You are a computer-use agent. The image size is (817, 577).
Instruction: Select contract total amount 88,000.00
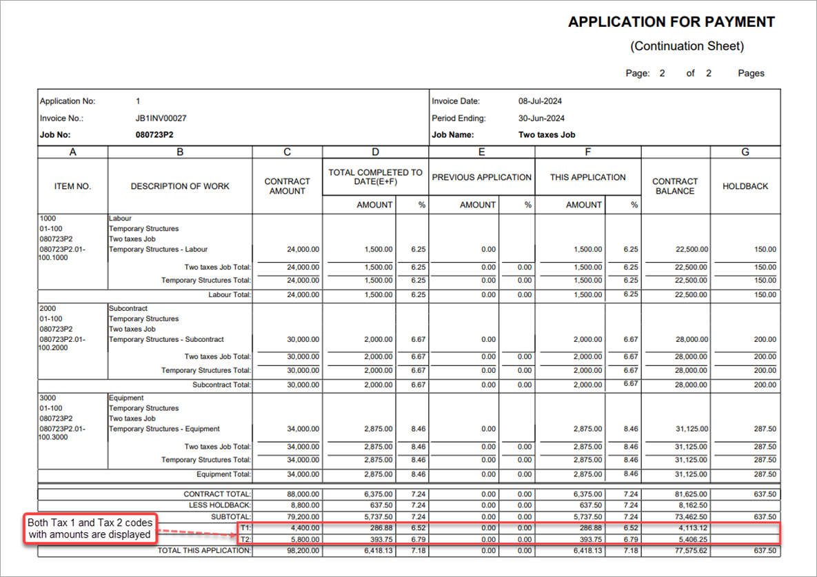tap(303, 494)
